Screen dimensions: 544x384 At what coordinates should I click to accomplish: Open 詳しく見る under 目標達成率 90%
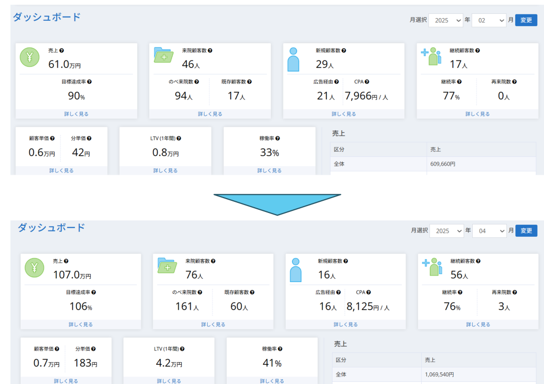pos(76,114)
